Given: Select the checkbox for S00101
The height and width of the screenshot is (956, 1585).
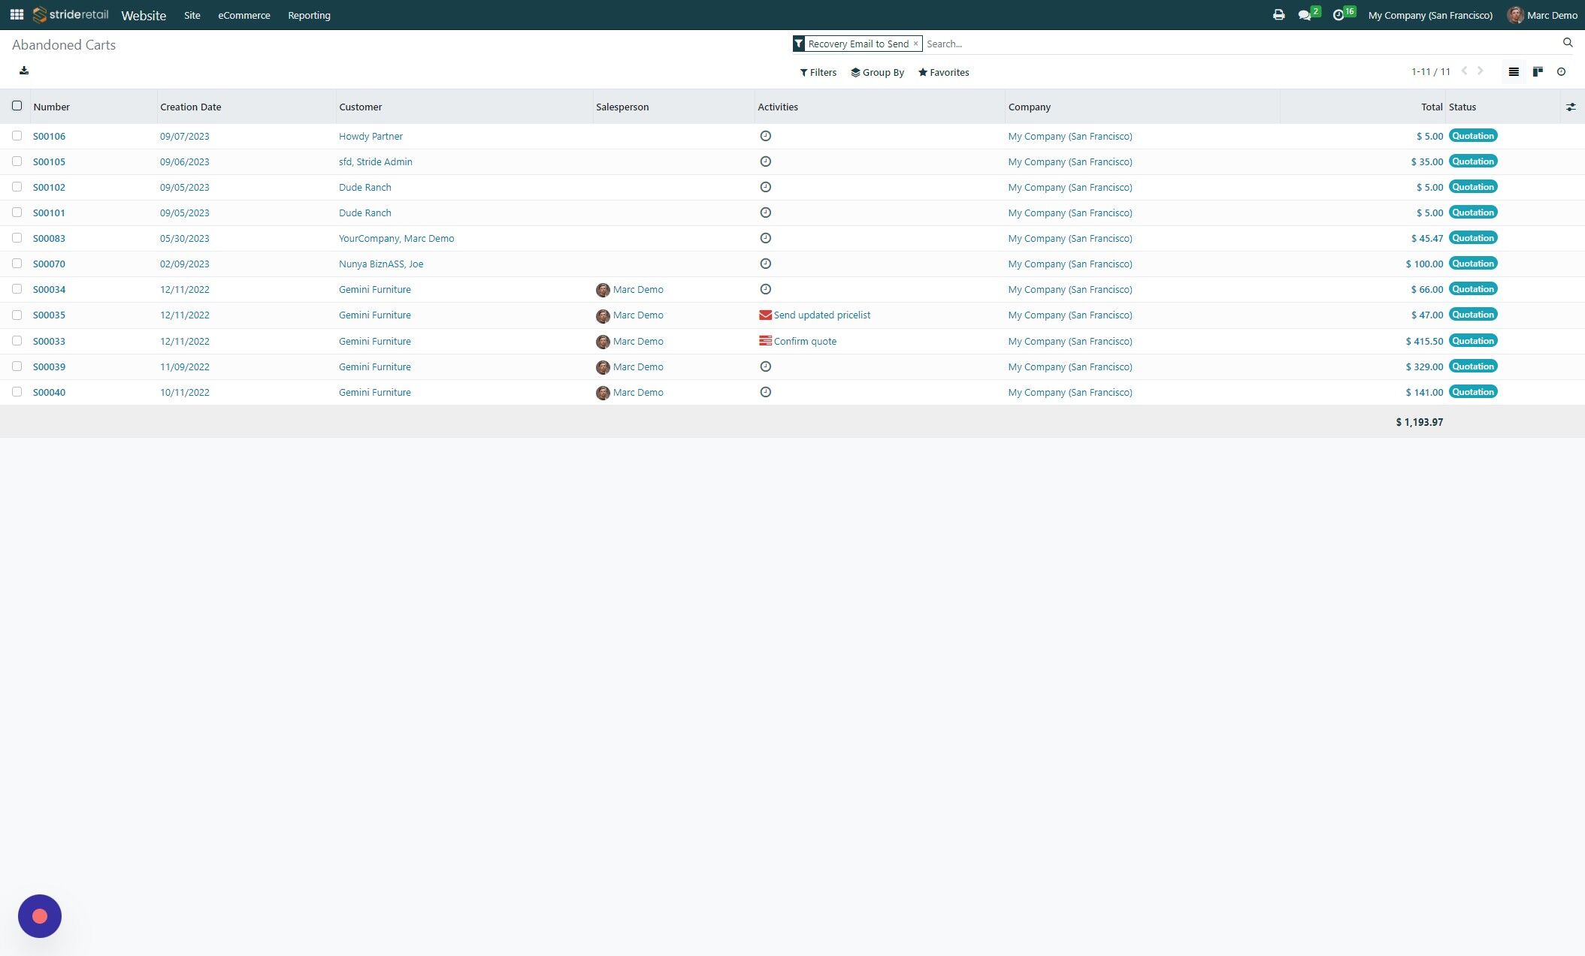Looking at the screenshot, I should (x=17, y=213).
